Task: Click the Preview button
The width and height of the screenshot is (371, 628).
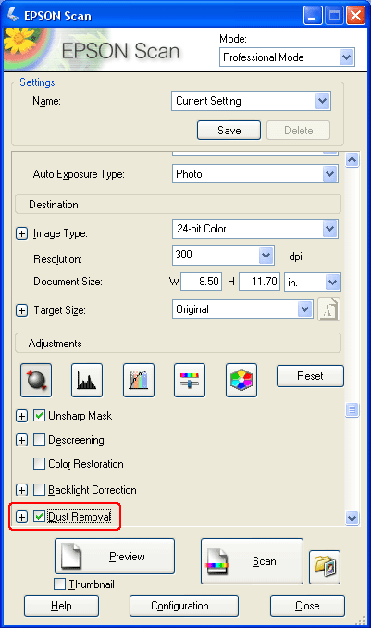Action: pyautogui.click(x=115, y=557)
